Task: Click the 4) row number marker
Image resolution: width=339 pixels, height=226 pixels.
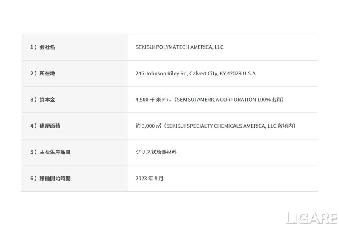Action: pos(33,126)
